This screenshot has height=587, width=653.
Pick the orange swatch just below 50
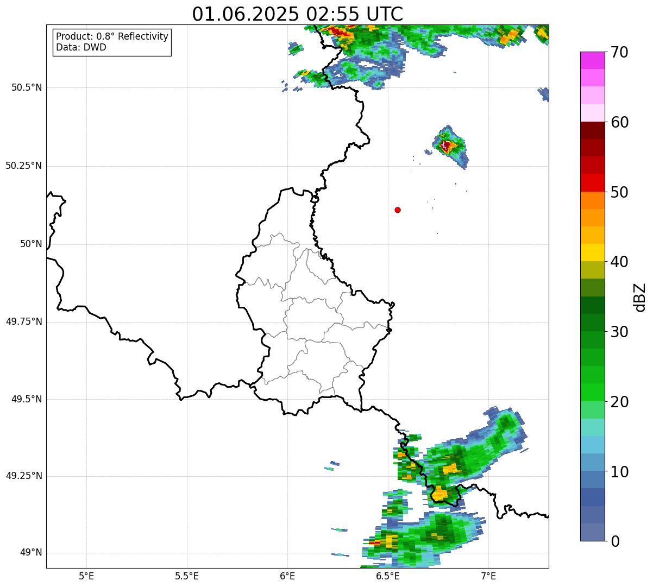click(592, 200)
